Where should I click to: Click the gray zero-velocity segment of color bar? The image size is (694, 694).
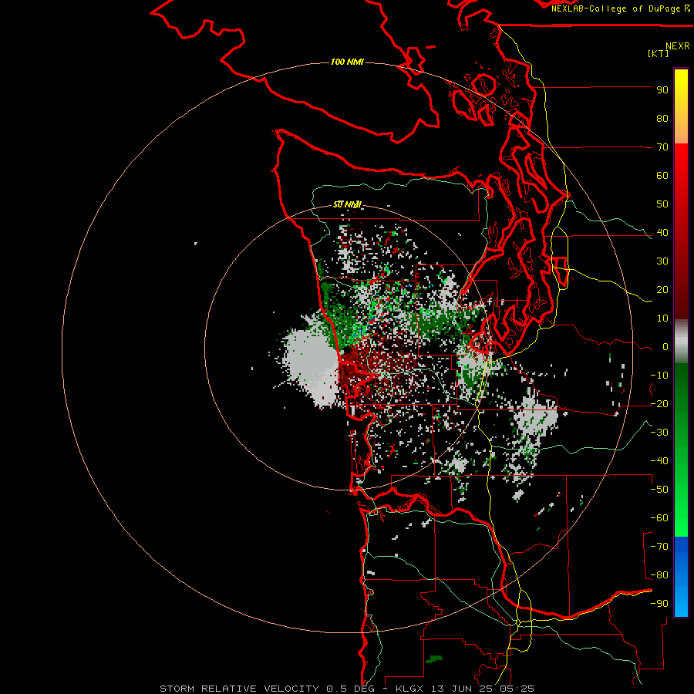click(x=681, y=341)
